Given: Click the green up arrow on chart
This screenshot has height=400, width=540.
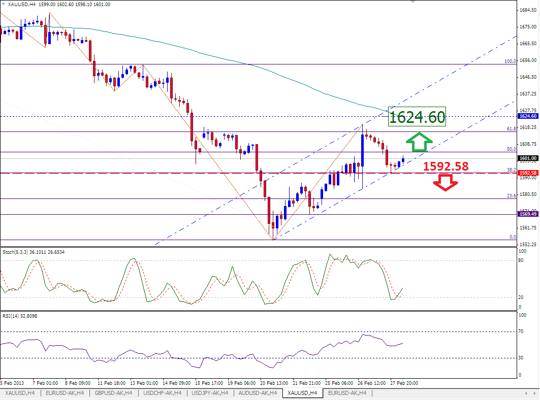Looking at the screenshot, I should point(419,143).
